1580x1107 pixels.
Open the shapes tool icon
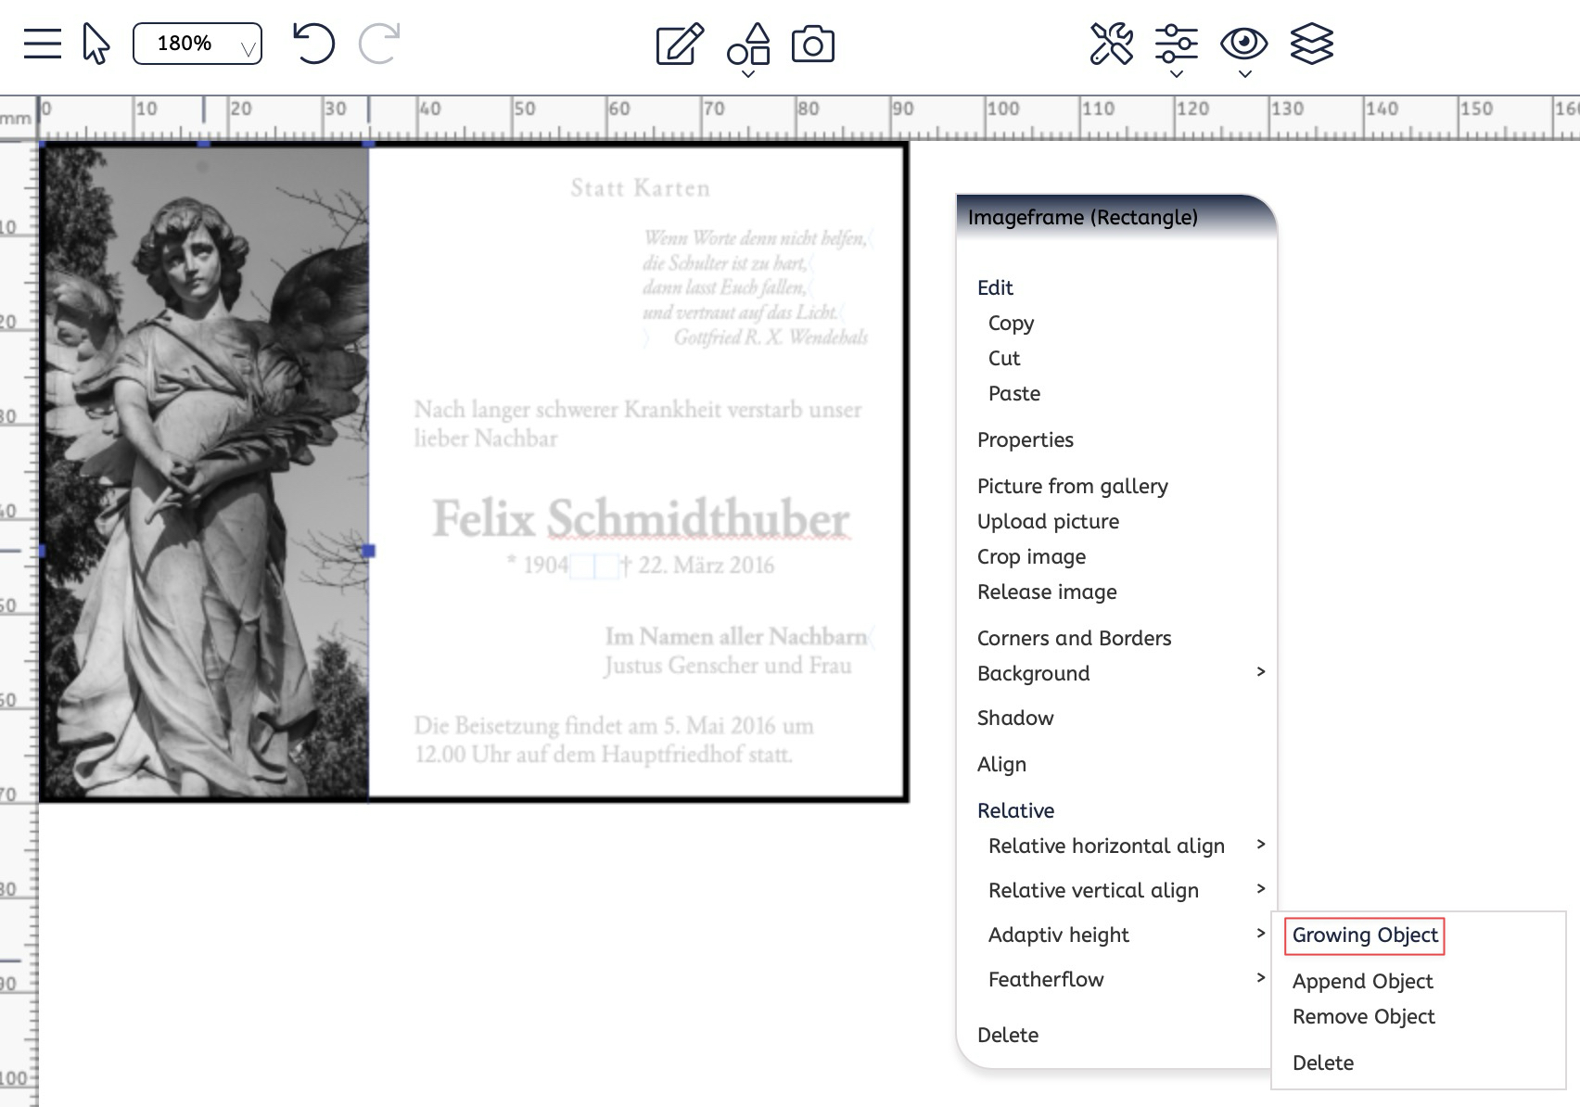pyautogui.click(x=748, y=45)
